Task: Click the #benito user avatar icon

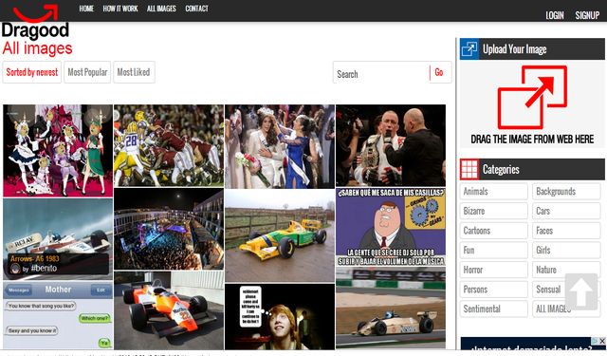Action: pos(15,269)
